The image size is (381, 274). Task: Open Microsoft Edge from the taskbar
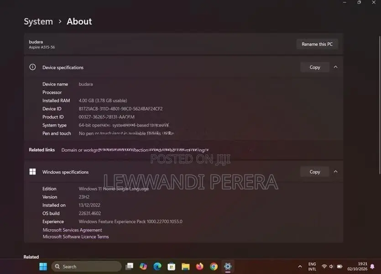point(157,267)
